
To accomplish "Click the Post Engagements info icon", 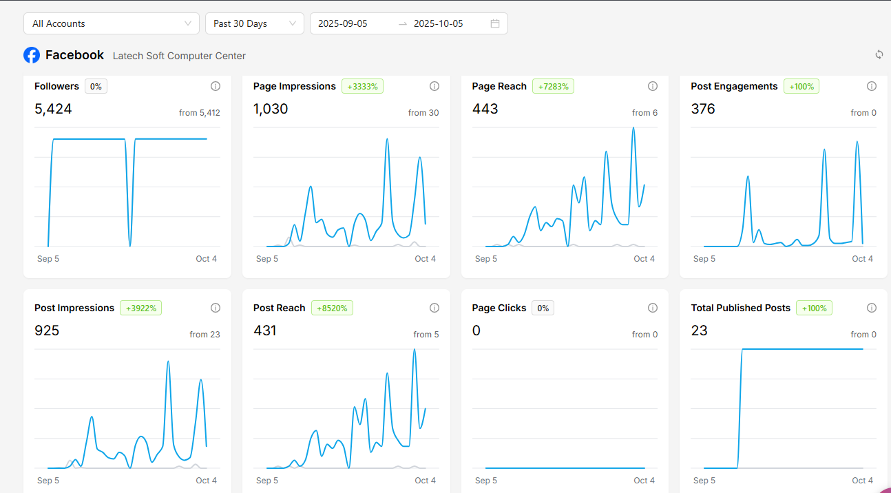I will (872, 86).
